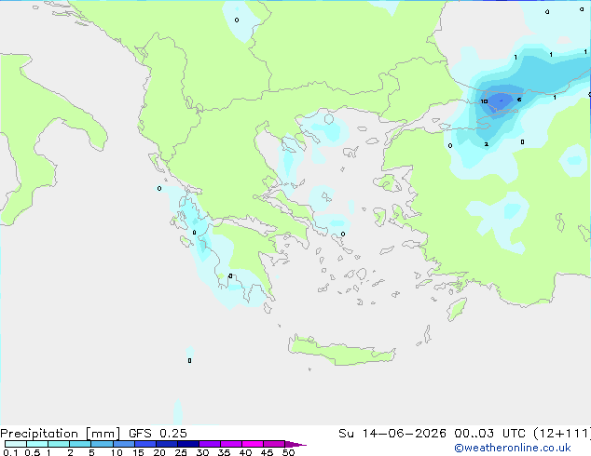
Task: Click the purple over-50 arrow of the legend
Action: 295,444
